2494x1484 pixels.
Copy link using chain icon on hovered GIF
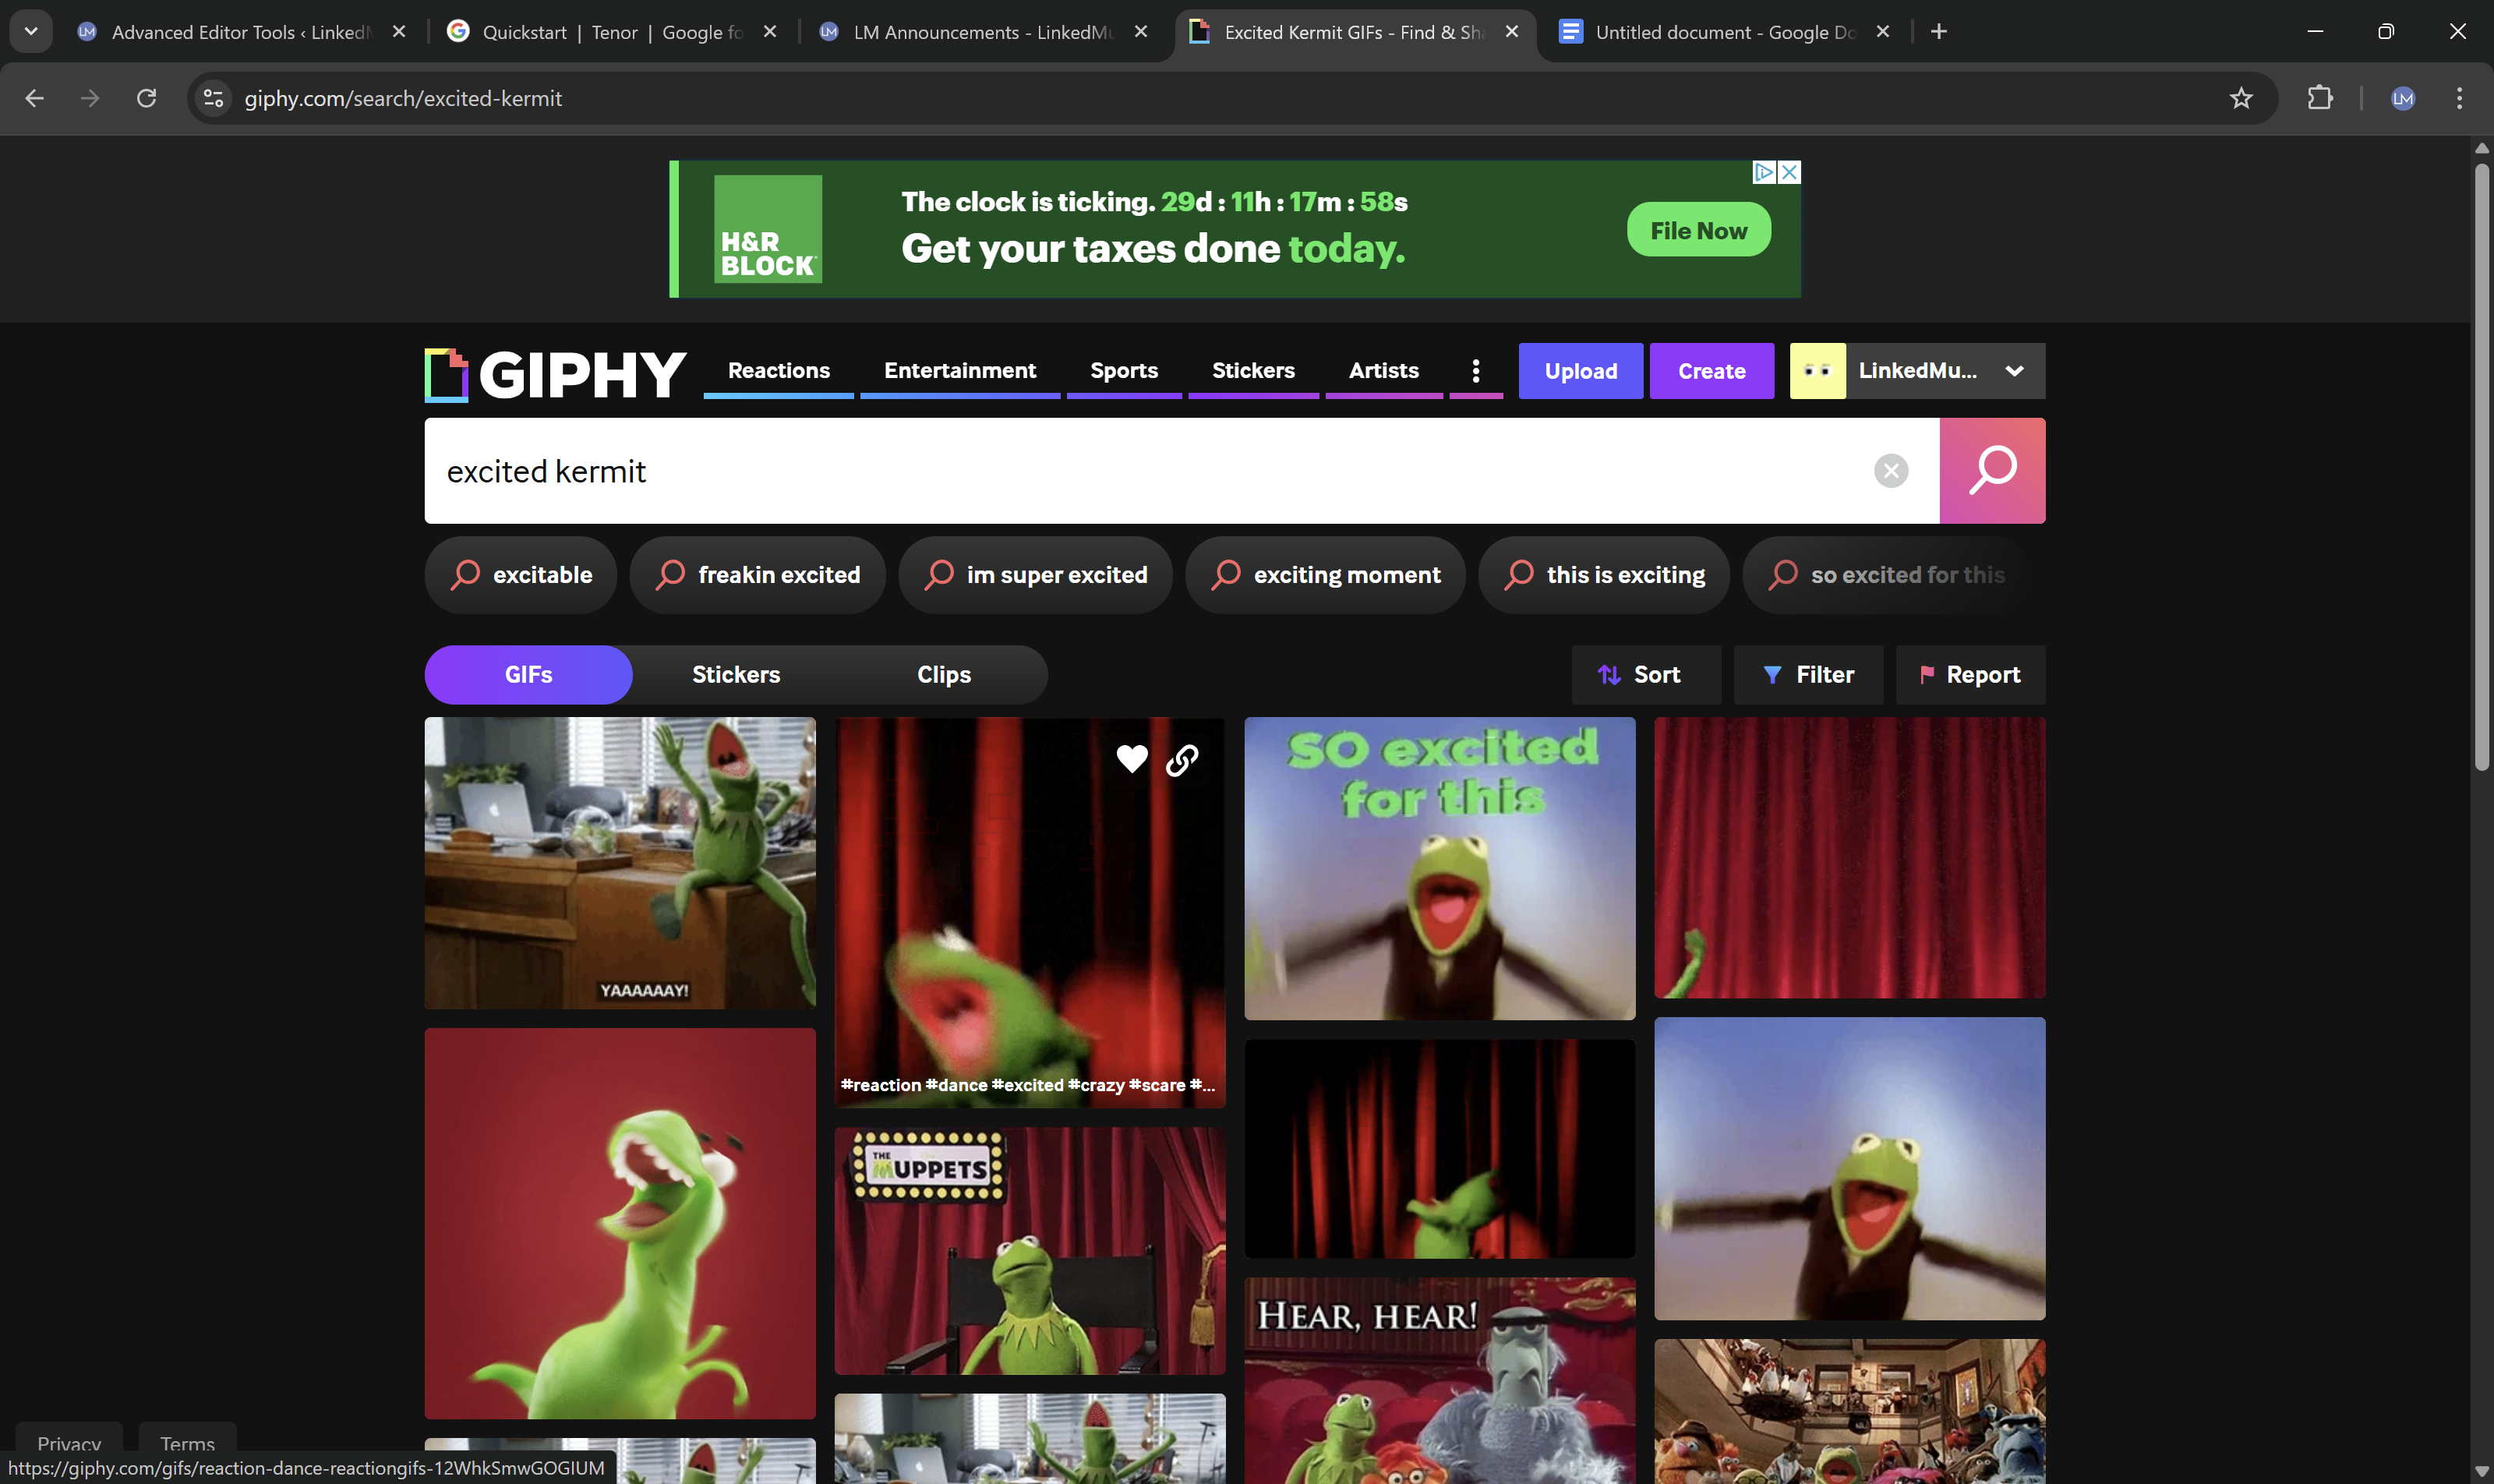[1182, 761]
